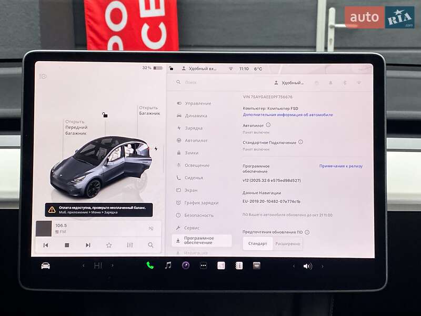Open the audio equalizer settings

(x=130, y=245)
